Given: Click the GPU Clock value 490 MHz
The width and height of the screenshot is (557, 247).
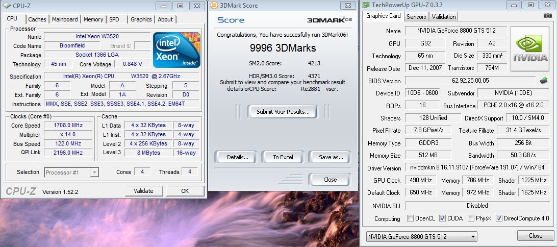Looking at the screenshot, I should [421, 180].
